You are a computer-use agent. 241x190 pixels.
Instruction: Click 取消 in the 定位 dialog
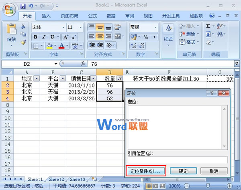(x=214, y=171)
